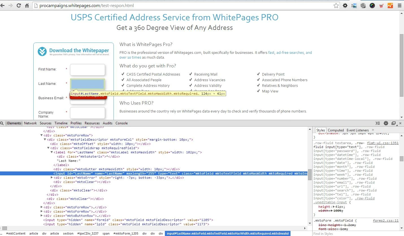The image size is (404, 236).
Task: Select the Computed sidebar tab
Action: click(336, 130)
